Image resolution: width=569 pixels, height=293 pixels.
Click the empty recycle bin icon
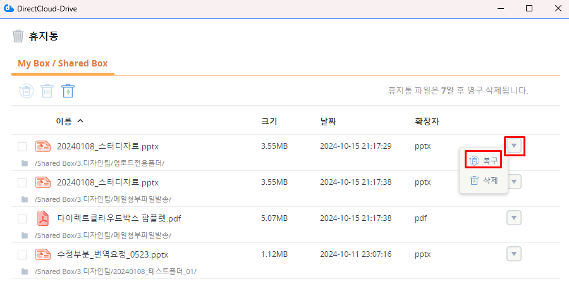pos(68,91)
